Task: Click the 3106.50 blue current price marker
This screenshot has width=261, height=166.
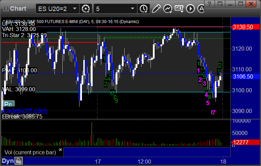Action: tap(245, 76)
